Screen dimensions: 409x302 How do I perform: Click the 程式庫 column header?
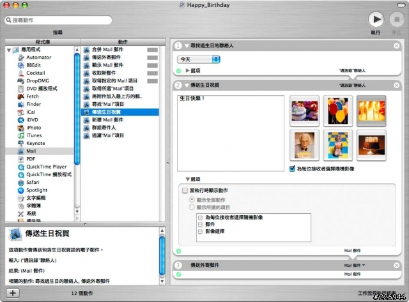click(43, 42)
